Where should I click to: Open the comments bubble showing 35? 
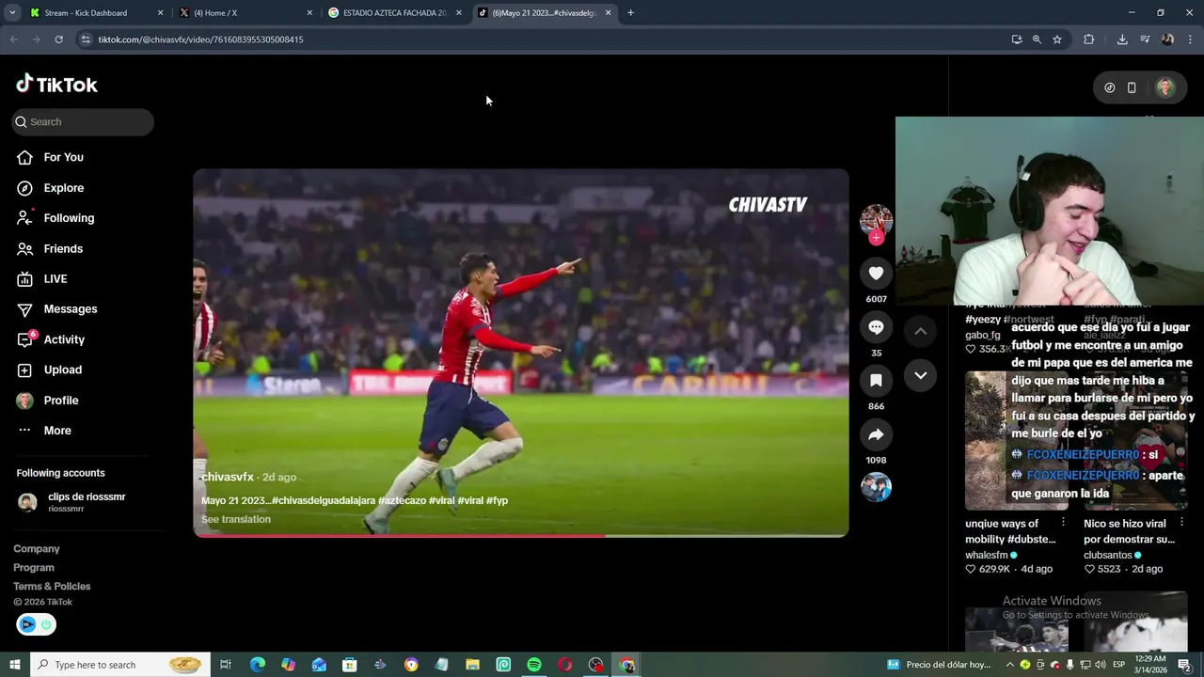pos(876,327)
